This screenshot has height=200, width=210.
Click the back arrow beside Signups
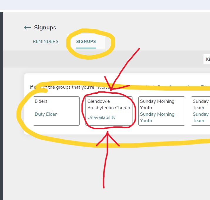click(27, 28)
